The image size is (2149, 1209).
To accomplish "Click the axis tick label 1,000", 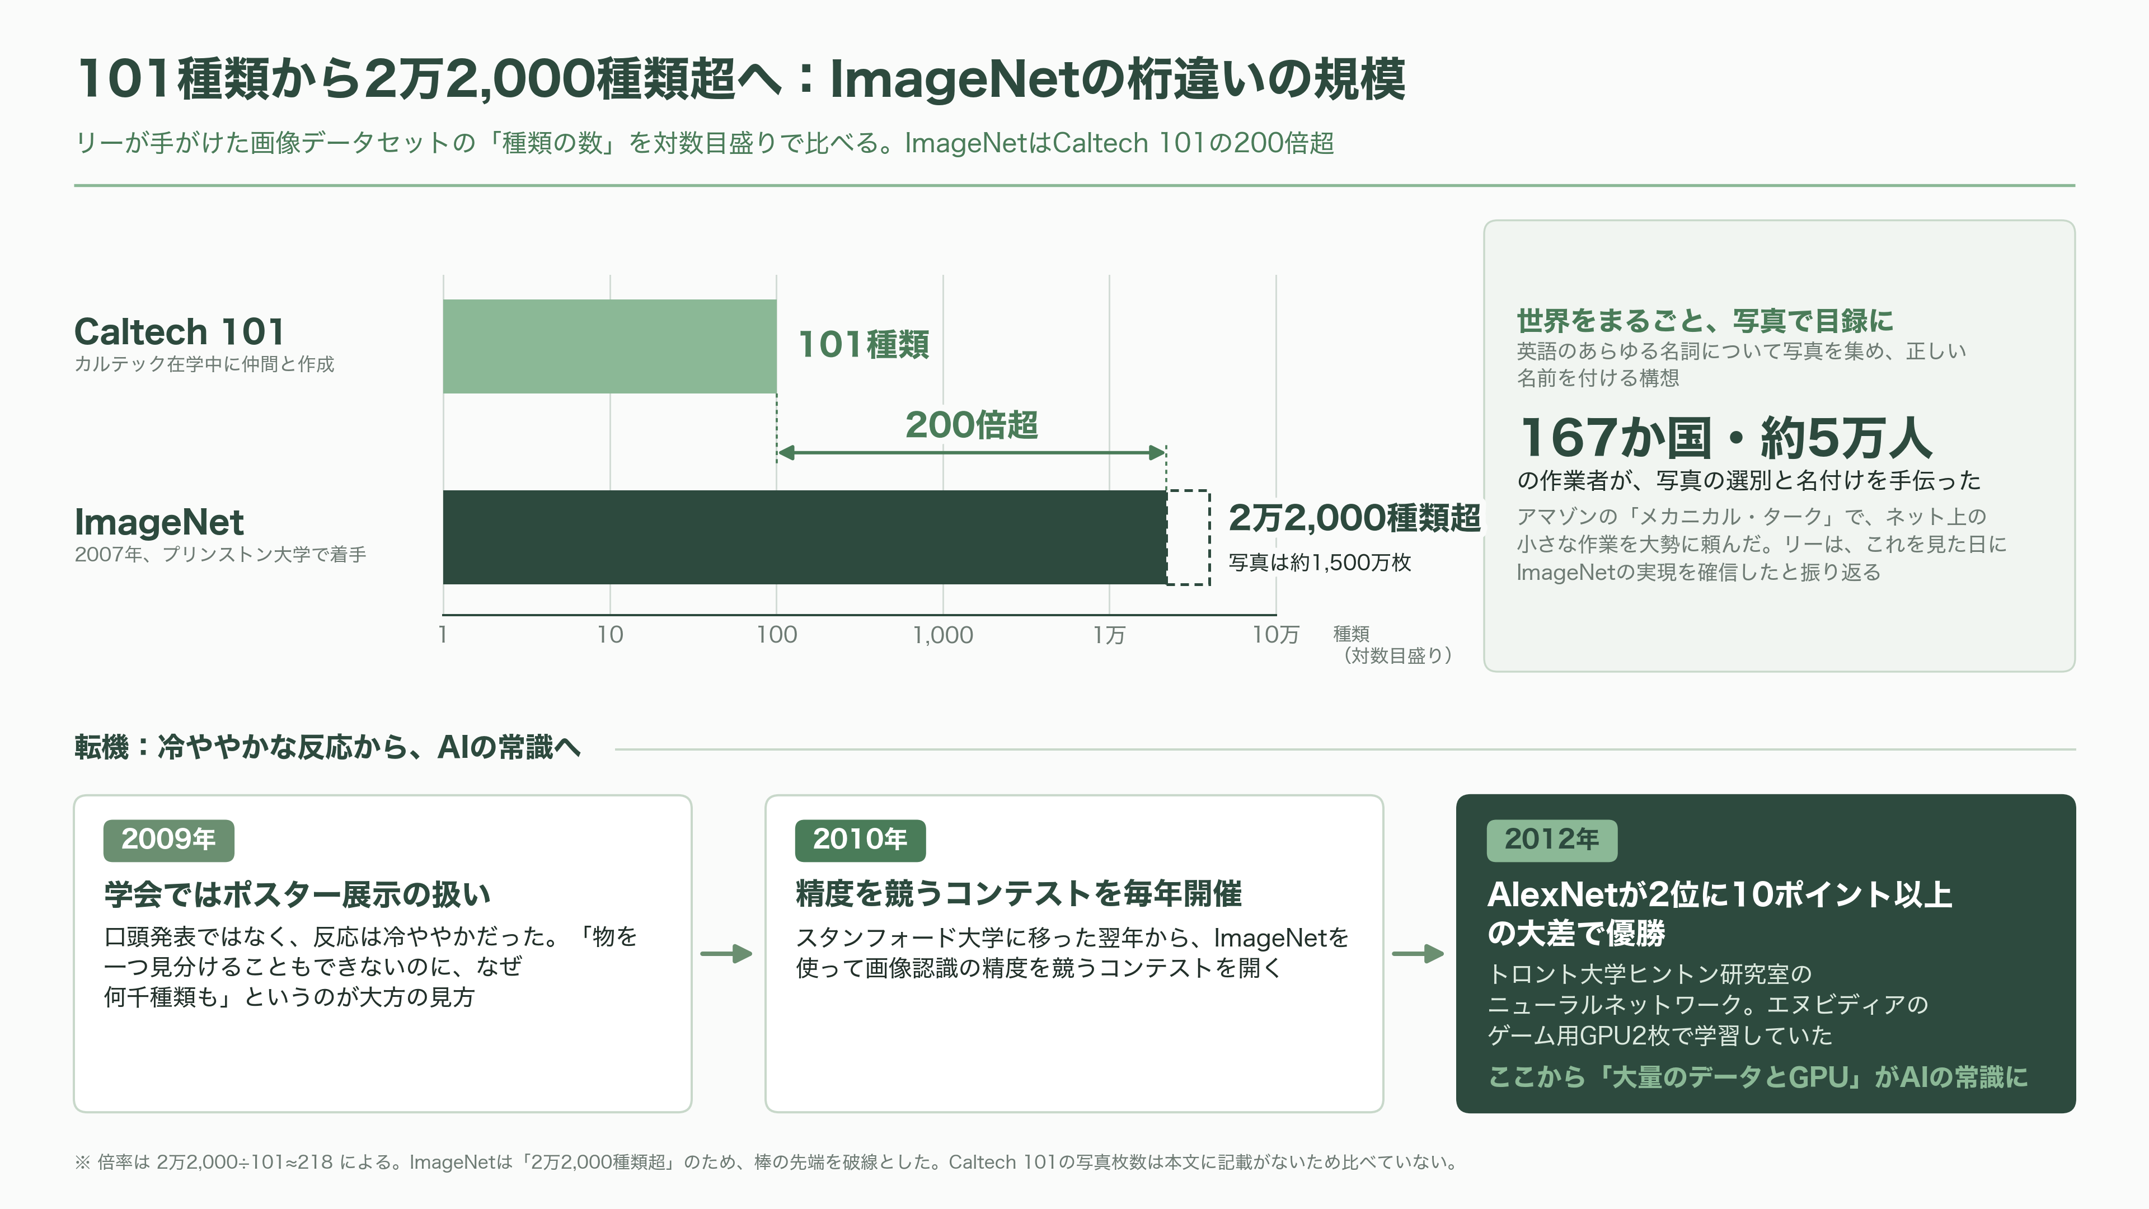I will click(x=942, y=635).
